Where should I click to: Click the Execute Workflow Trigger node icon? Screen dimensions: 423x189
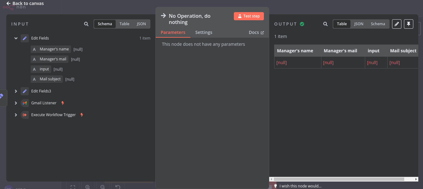coord(25,115)
